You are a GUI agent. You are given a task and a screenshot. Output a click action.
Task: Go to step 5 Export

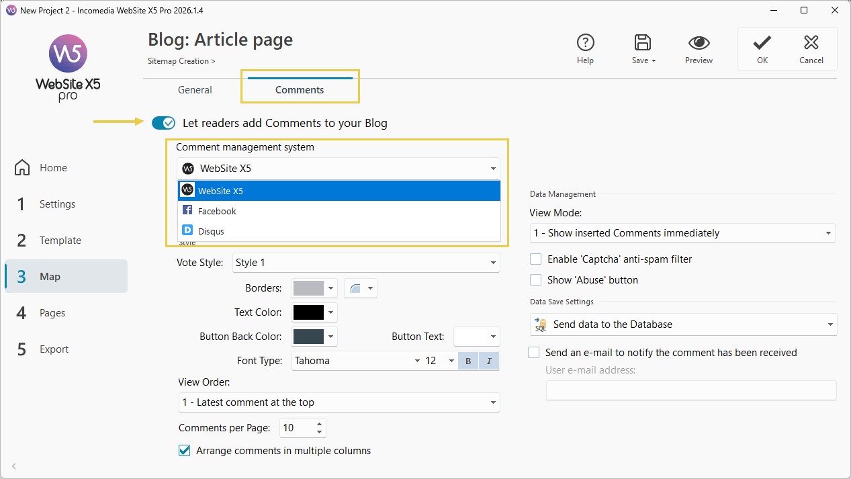click(x=66, y=349)
